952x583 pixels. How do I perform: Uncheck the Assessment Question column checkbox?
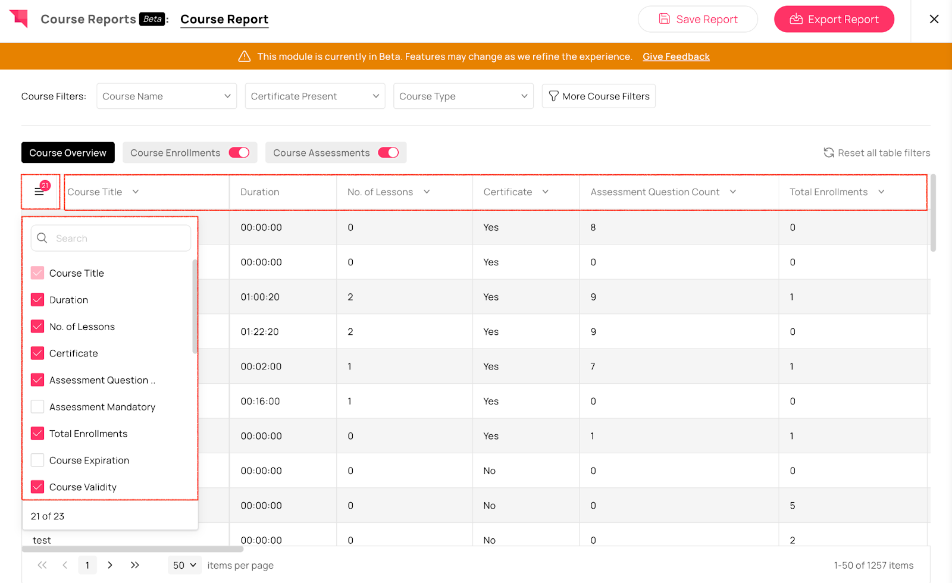coord(37,380)
